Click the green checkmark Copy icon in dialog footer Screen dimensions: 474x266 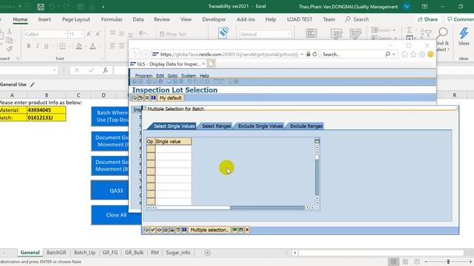tap(153, 230)
